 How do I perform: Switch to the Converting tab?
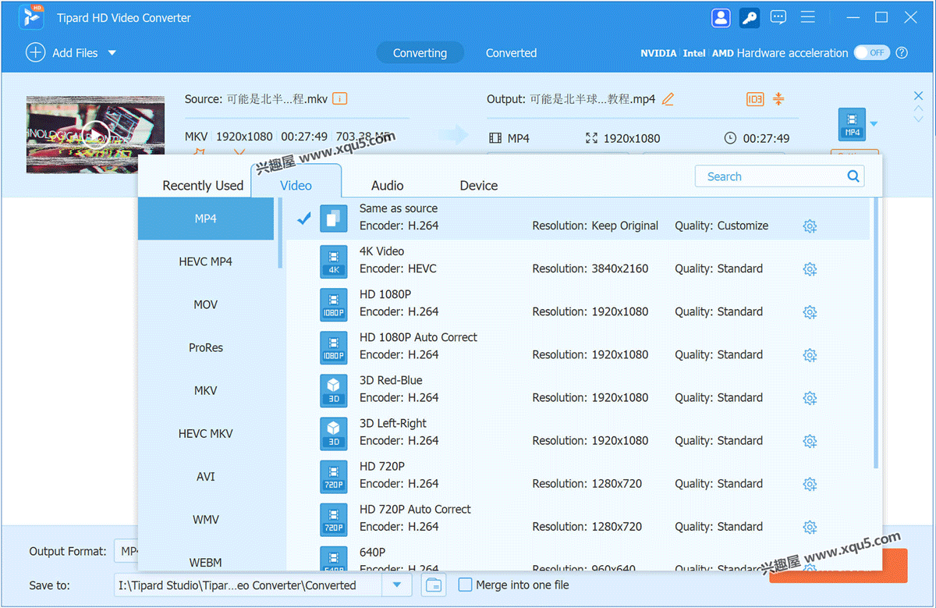(420, 53)
